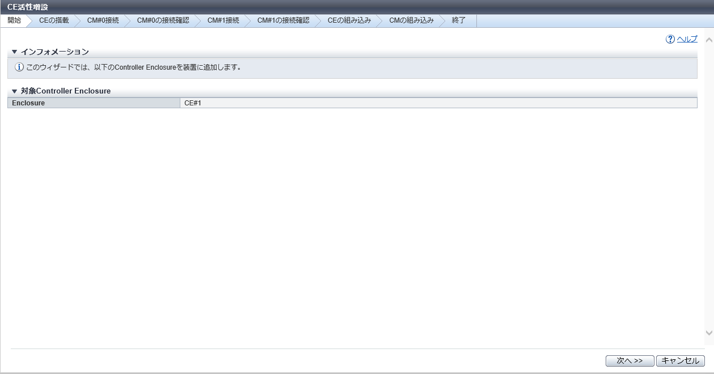Viewport: 714px width, 374px height.
Task: Switch to the CM#1接続 step
Action: point(223,20)
